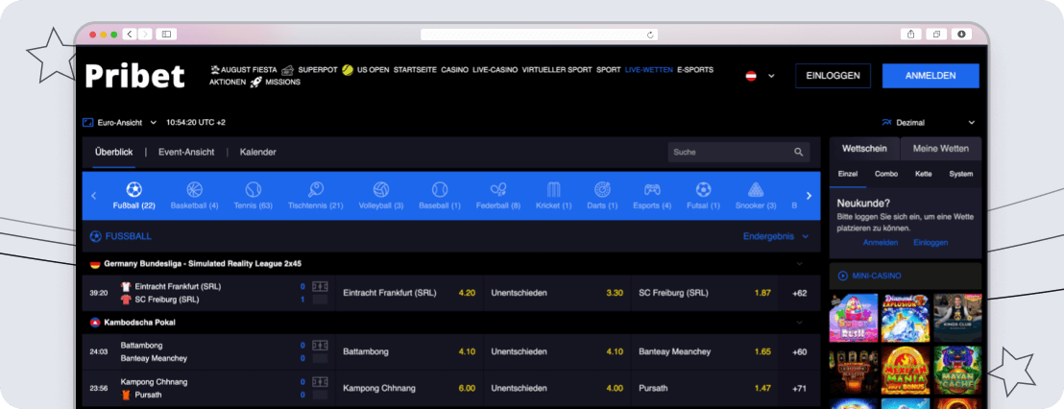Screen dimensions: 1064x409
Task: Bet Unentschieden at 4.00 for Kampong Chhnang
Action: (x=557, y=389)
